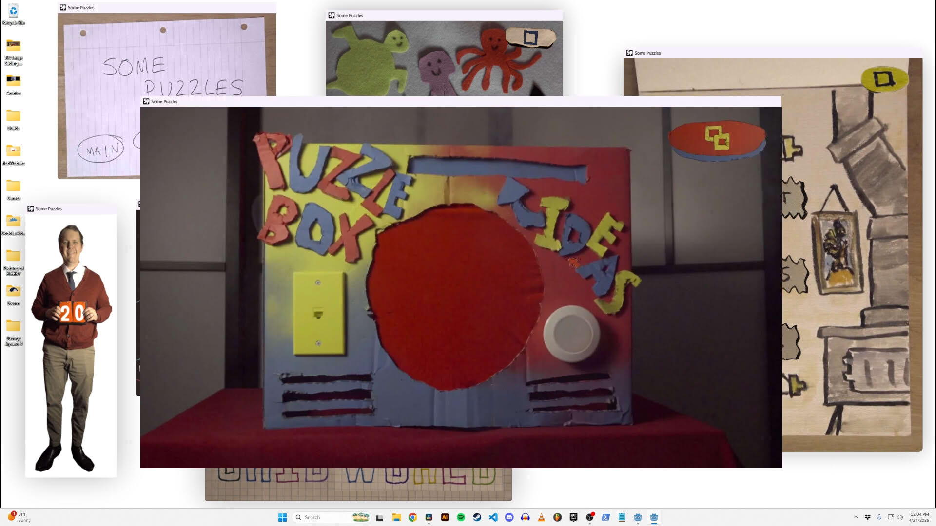
Task: Open the FLEBWebsite desktop folder
Action: (x=14, y=154)
